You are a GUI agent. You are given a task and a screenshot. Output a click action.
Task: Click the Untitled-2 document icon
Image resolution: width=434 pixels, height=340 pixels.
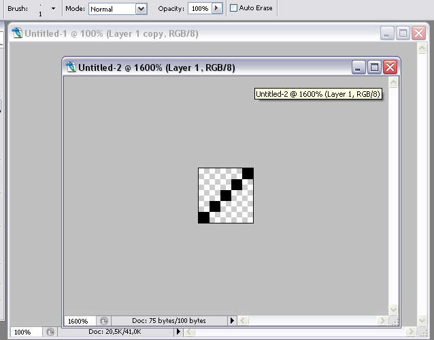(x=71, y=67)
